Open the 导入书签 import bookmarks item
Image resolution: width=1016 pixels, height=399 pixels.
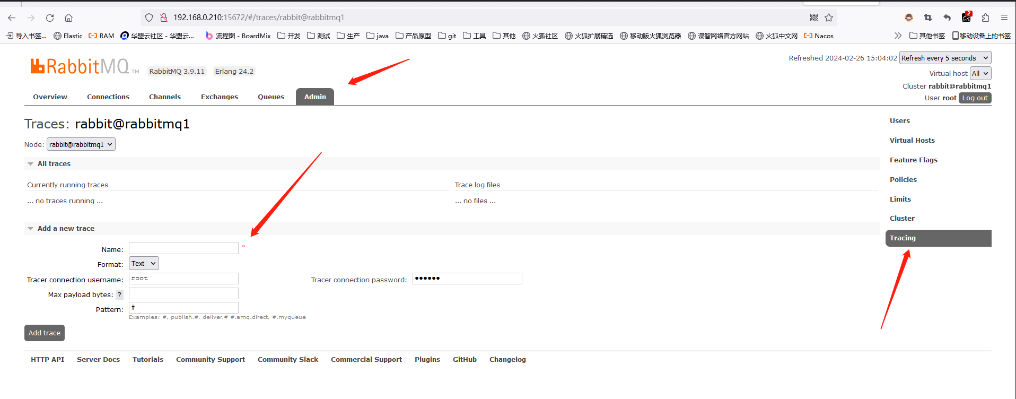(x=26, y=36)
